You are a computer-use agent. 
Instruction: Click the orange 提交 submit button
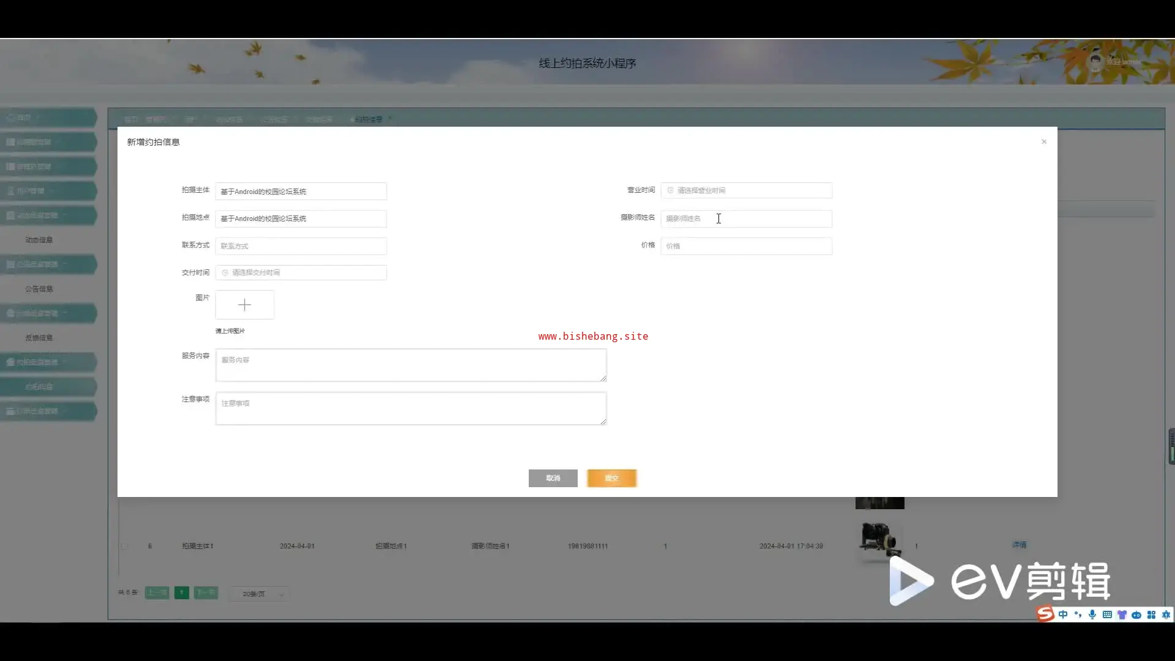[611, 478]
